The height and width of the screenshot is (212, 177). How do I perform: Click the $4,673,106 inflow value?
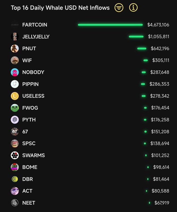pyautogui.click(x=158, y=25)
